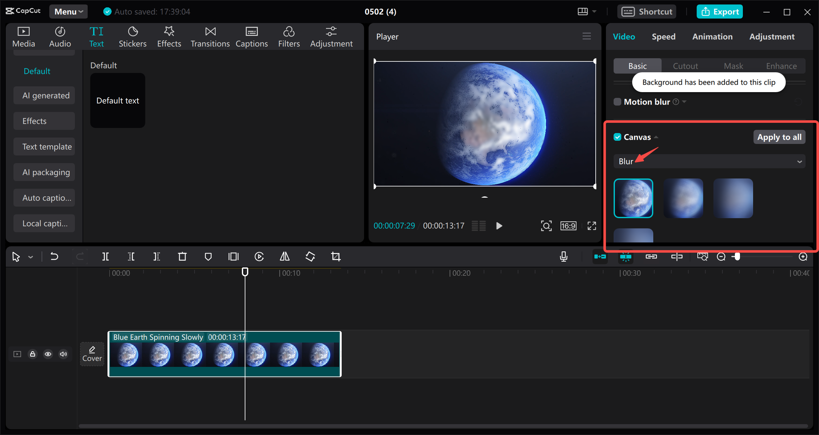Collapse the Canvas section chevron
Image resolution: width=819 pixels, height=435 pixels.
(x=657, y=137)
